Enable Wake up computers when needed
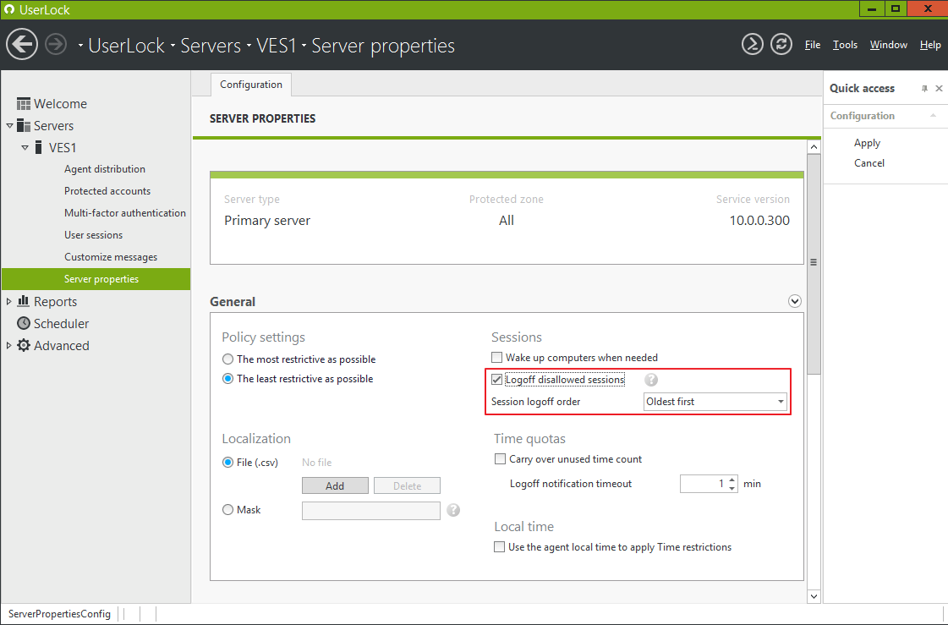This screenshot has width=948, height=625. 497,357
